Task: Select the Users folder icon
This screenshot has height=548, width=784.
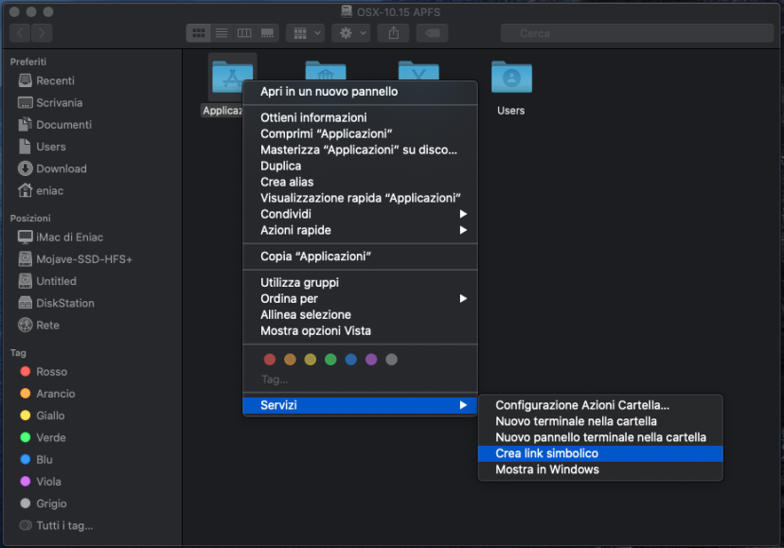Action: click(511, 78)
